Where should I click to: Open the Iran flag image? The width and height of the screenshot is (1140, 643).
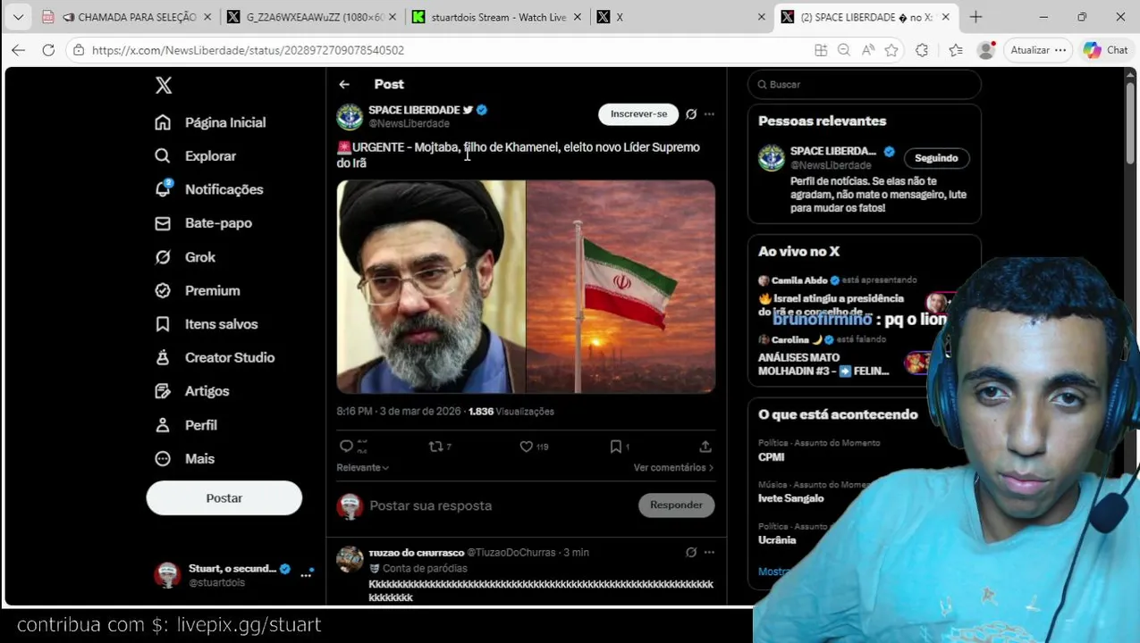click(x=621, y=287)
